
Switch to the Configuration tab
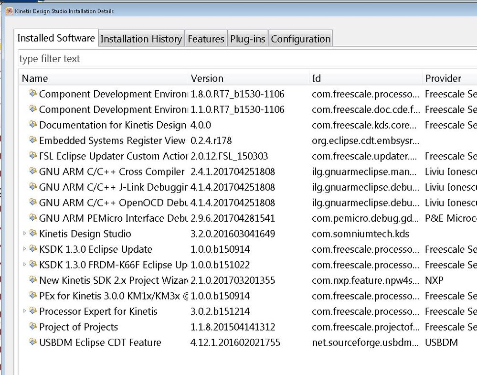pyautogui.click(x=300, y=39)
